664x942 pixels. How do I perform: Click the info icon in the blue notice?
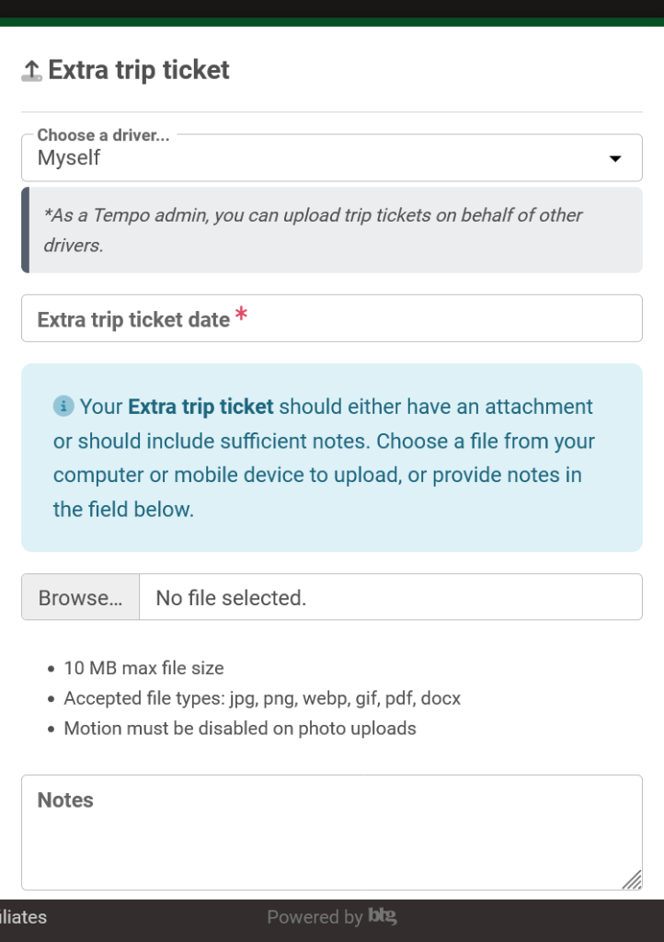pos(63,407)
